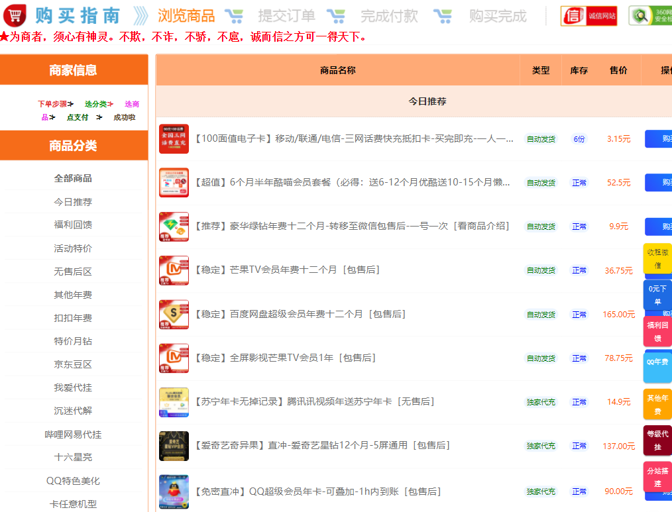Click the 购买完成 step in the purchase guide
Image resolution: width=672 pixels, height=512 pixels.
498,17
